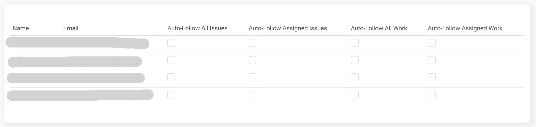Click the Auto-Follow Assigned Work header
Image resolution: width=536 pixels, height=127 pixels.
[465, 28]
